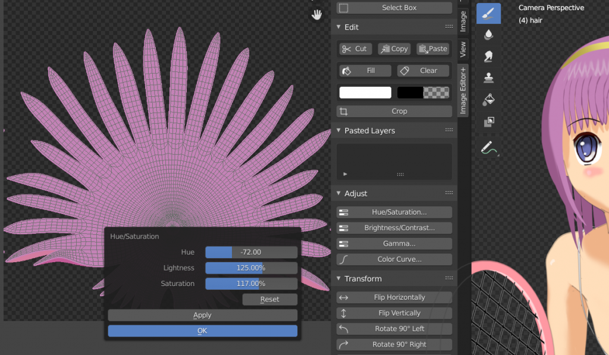Select the Smear tool

click(x=488, y=56)
